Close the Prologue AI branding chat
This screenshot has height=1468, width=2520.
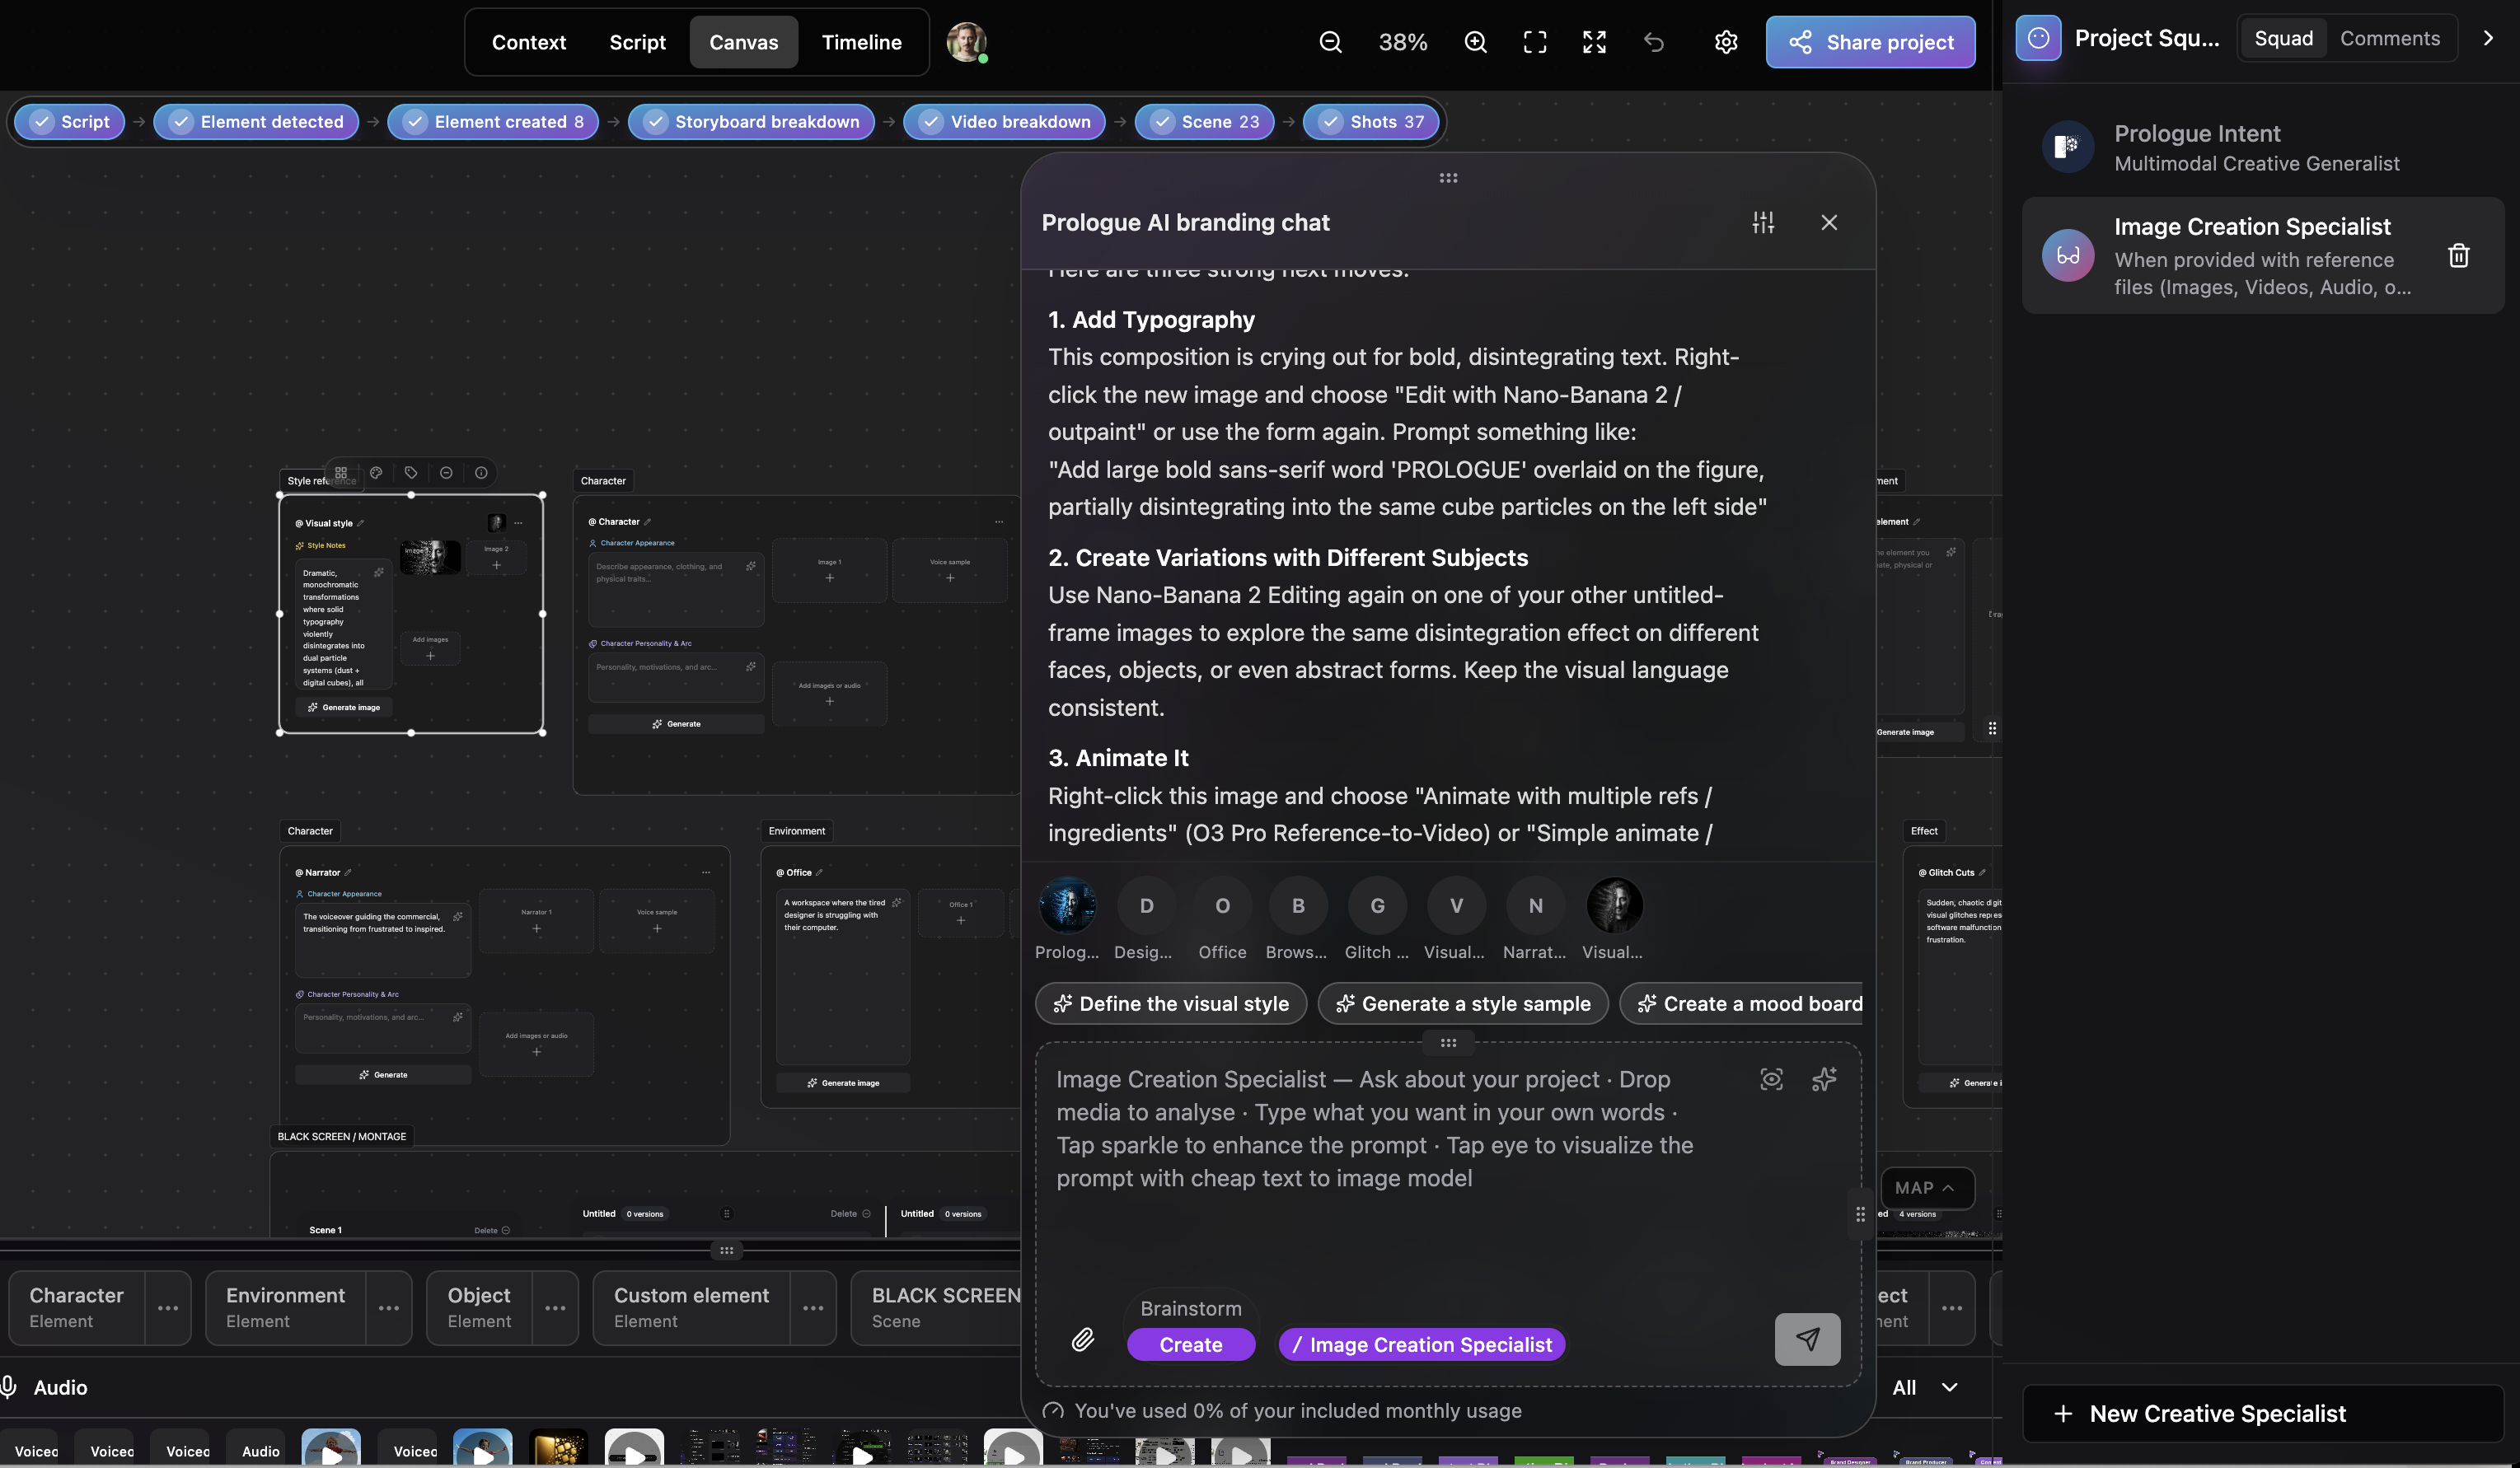[1829, 222]
